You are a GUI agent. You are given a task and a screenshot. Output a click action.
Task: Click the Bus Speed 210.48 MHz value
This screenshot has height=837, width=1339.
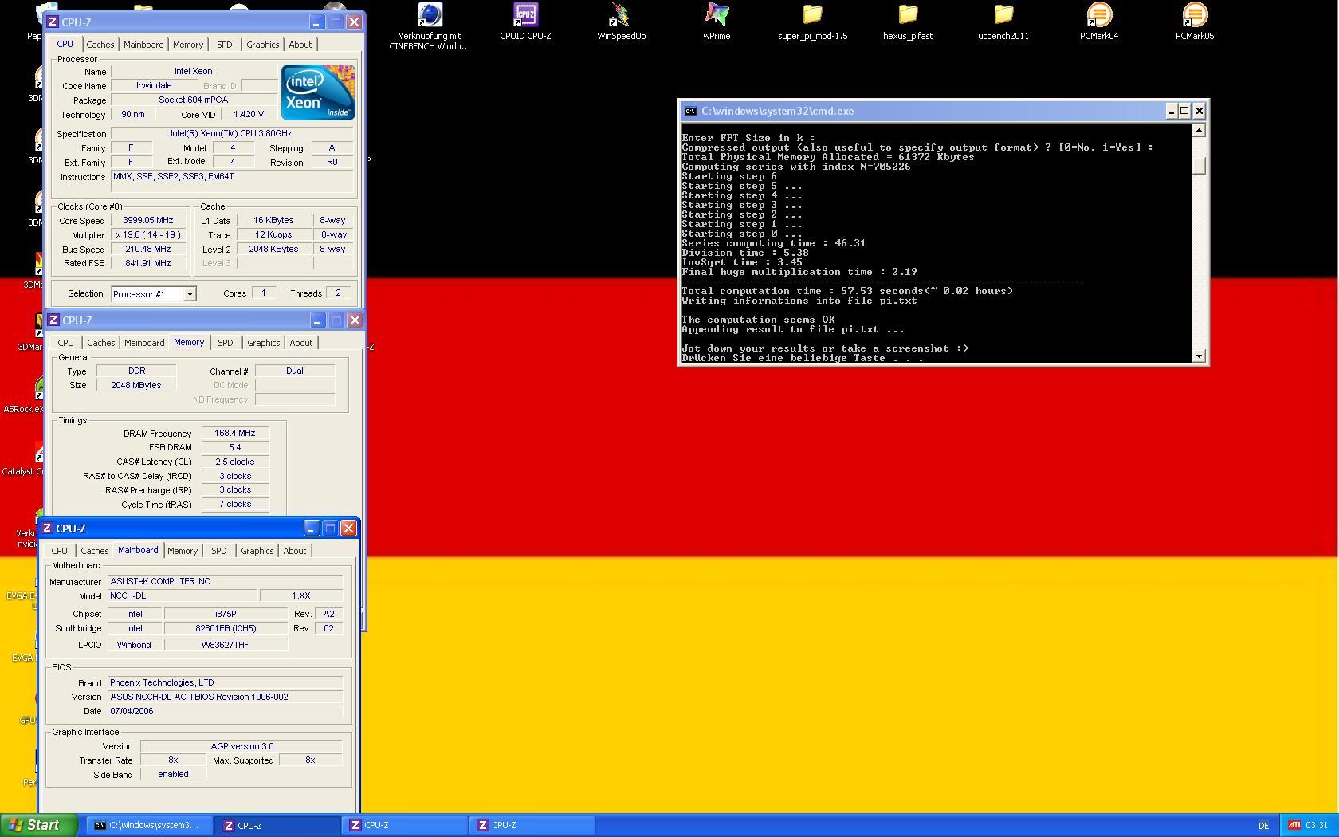(x=149, y=250)
